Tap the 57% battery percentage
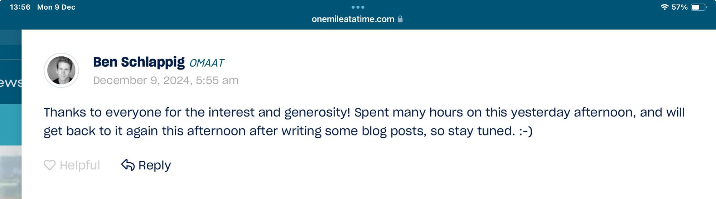The height and width of the screenshot is (199, 716). [x=679, y=7]
